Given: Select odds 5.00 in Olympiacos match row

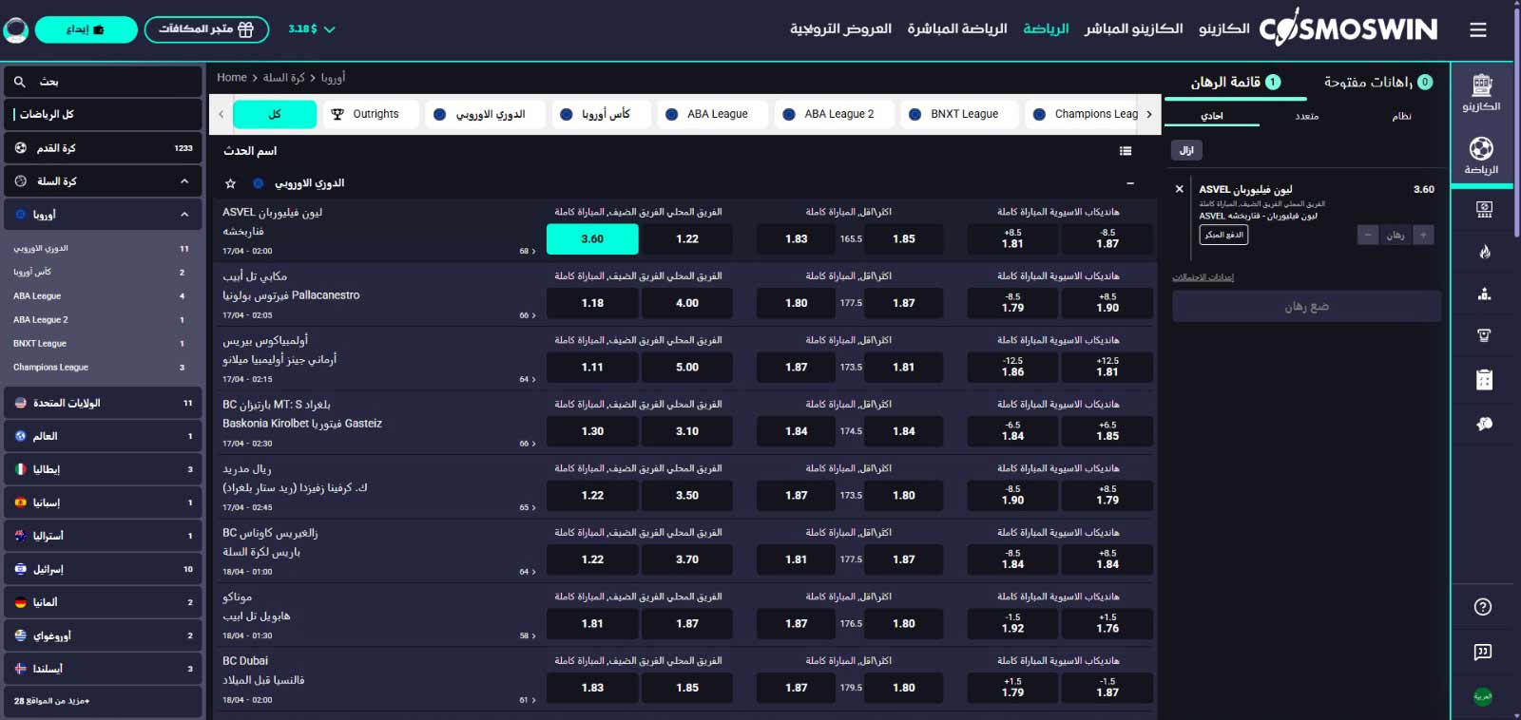Looking at the screenshot, I should coord(687,368).
